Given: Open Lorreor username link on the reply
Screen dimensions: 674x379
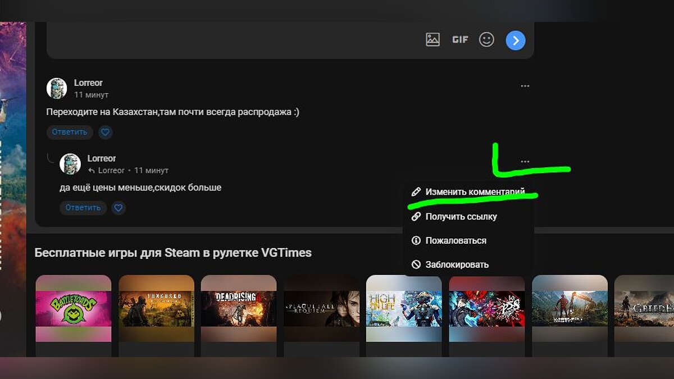Looking at the screenshot, I should coord(102,158).
